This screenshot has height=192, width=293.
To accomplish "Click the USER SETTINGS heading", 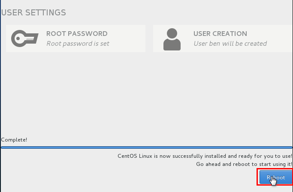I will (x=33, y=12).
